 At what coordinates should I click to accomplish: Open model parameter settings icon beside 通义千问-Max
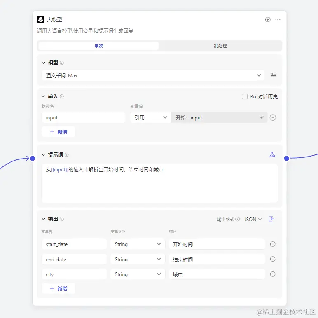[274, 75]
